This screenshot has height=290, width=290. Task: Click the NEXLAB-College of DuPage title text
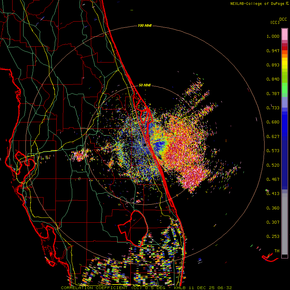click(258, 4)
